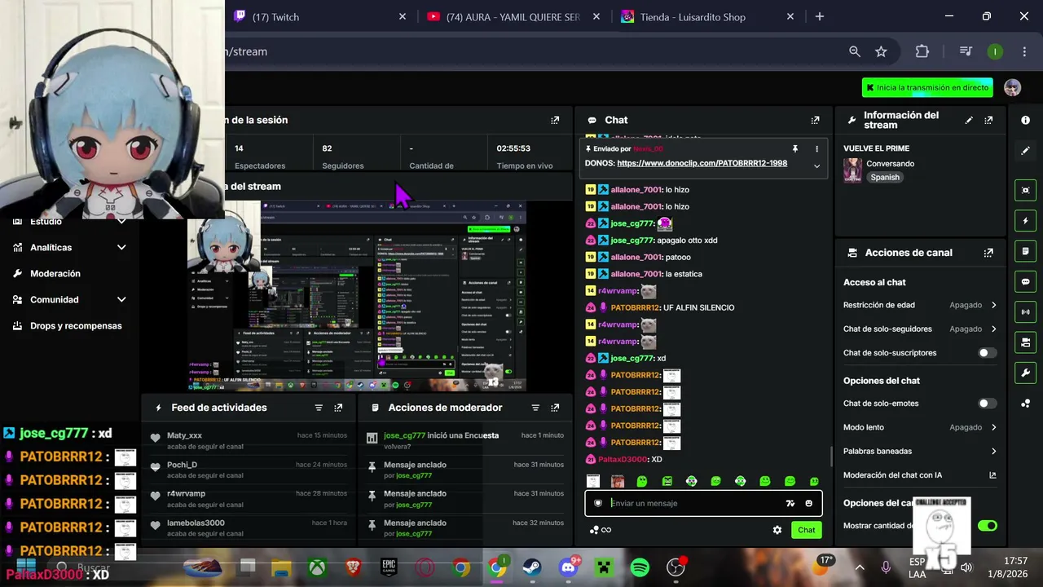Pop out the Acciones de moderador panel
This screenshot has height=587, width=1043.
point(555,408)
